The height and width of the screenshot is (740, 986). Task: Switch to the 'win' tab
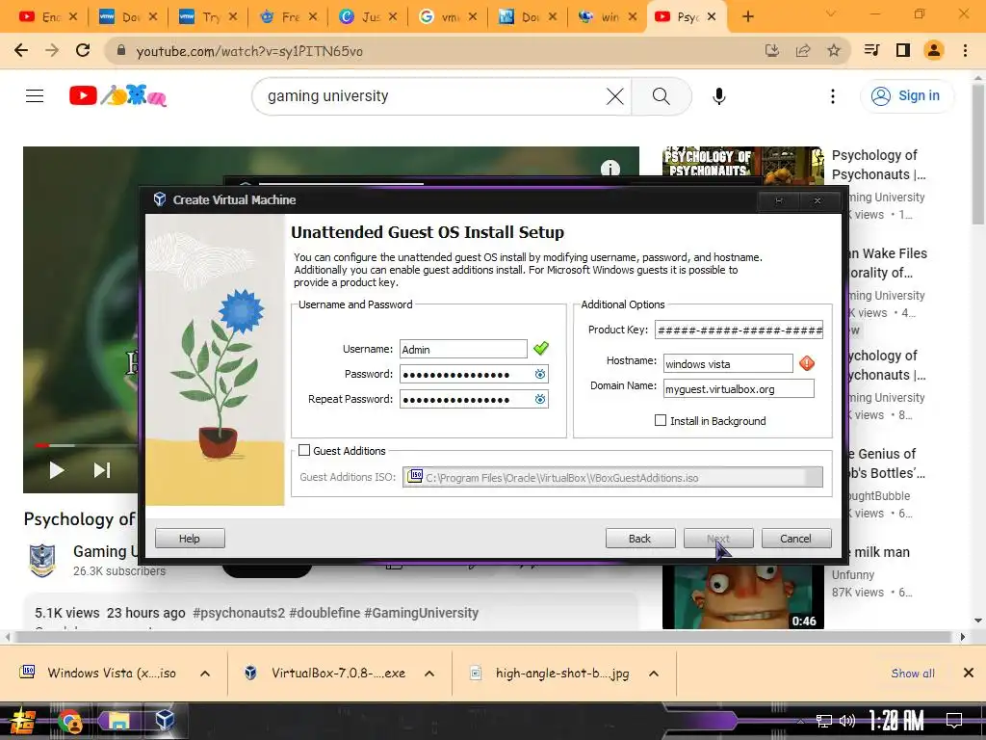pyautogui.click(x=607, y=17)
